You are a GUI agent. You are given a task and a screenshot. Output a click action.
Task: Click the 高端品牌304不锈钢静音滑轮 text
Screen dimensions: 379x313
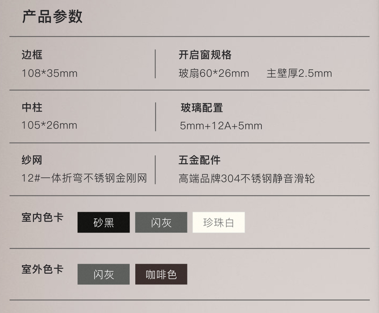pyautogui.click(x=247, y=178)
